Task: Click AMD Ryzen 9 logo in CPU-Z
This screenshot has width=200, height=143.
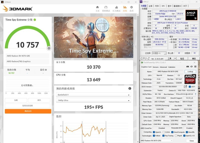Action: pos(191,15)
